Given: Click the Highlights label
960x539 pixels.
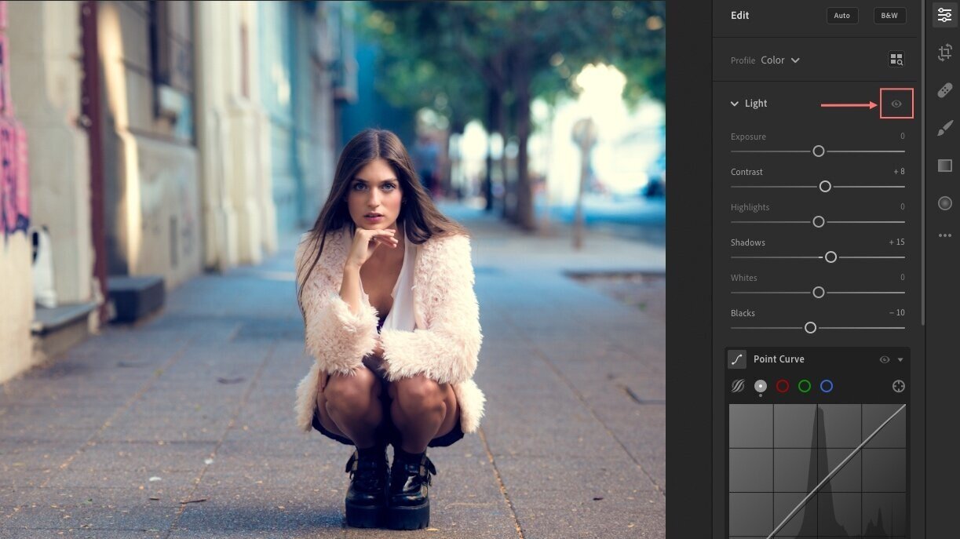Looking at the screenshot, I should point(750,207).
